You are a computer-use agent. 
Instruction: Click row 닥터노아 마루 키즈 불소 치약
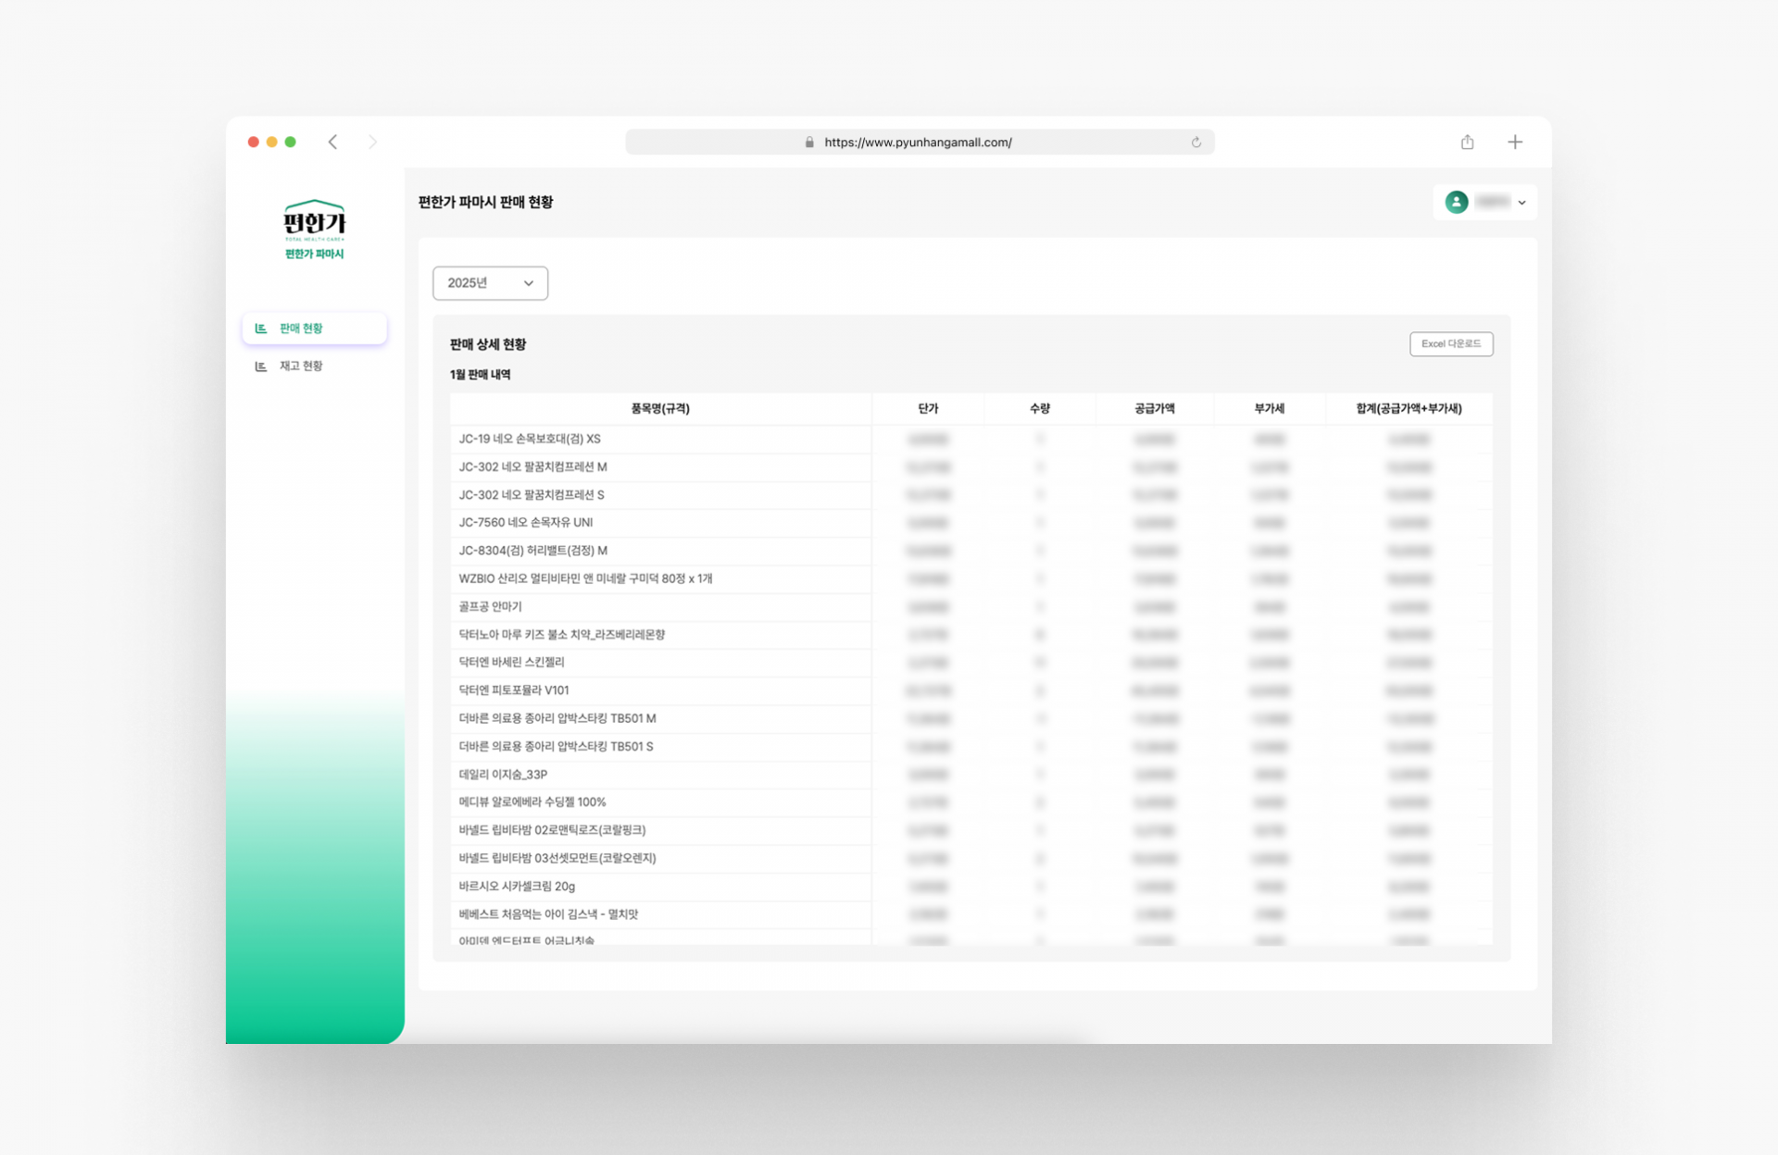click(970, 635)
